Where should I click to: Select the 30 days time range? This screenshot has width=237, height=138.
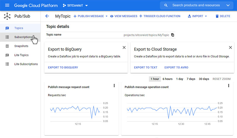pos(204,79)
